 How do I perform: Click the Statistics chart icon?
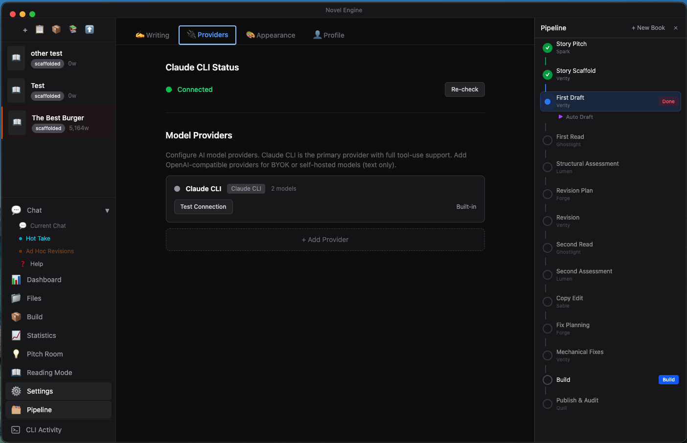pyautogui.click(x=16, y=335)
